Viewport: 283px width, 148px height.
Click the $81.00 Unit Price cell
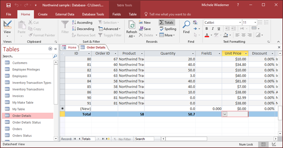point(235,81)
